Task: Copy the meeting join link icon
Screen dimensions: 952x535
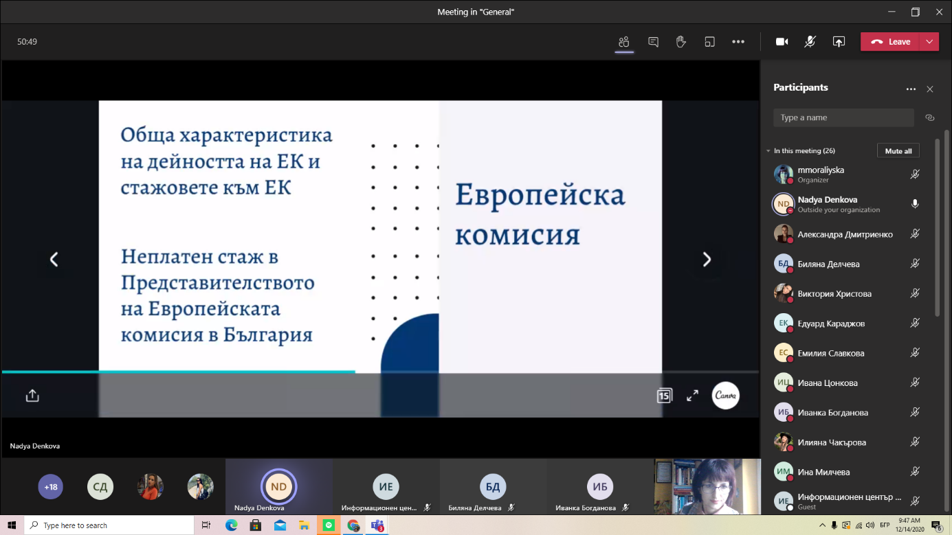Action: pyautogui.click(x=930, y=117)
